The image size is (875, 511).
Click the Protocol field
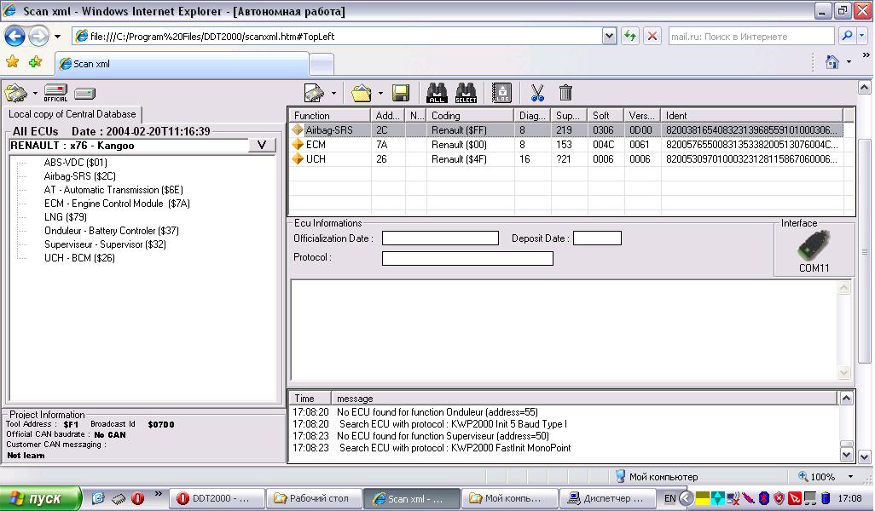pyautogui.click(x=467, y=259)
